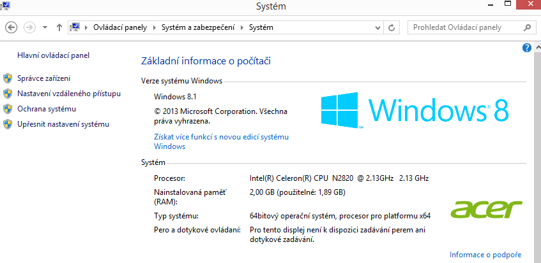Click the Informace o podpoře link
Screen dimensions: 541x263
(x=485, y=255)
